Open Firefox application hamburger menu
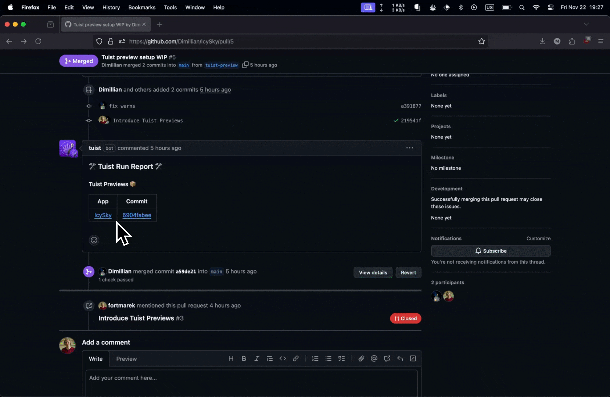Image resolution: width=610 pixels, height=397 pixels. (x=601, y=42)
